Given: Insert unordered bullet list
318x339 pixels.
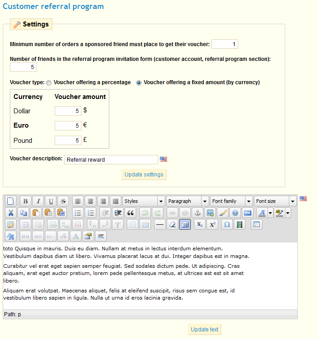Looking at the screenshot, I should pyautogui.click(x=77, y=213).
